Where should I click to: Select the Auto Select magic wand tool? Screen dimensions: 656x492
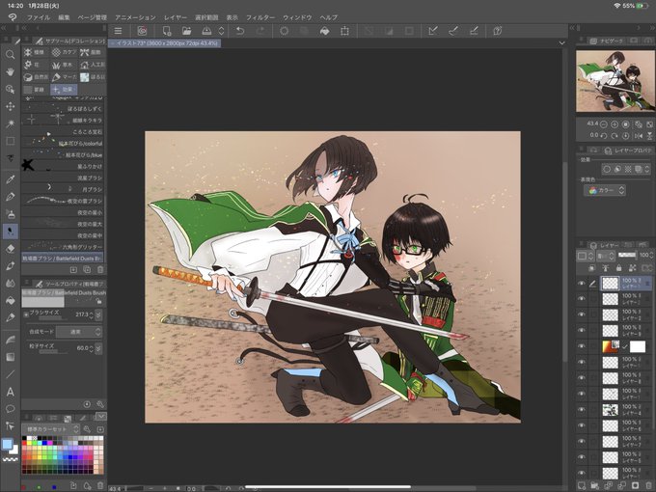tap(10, 123)
